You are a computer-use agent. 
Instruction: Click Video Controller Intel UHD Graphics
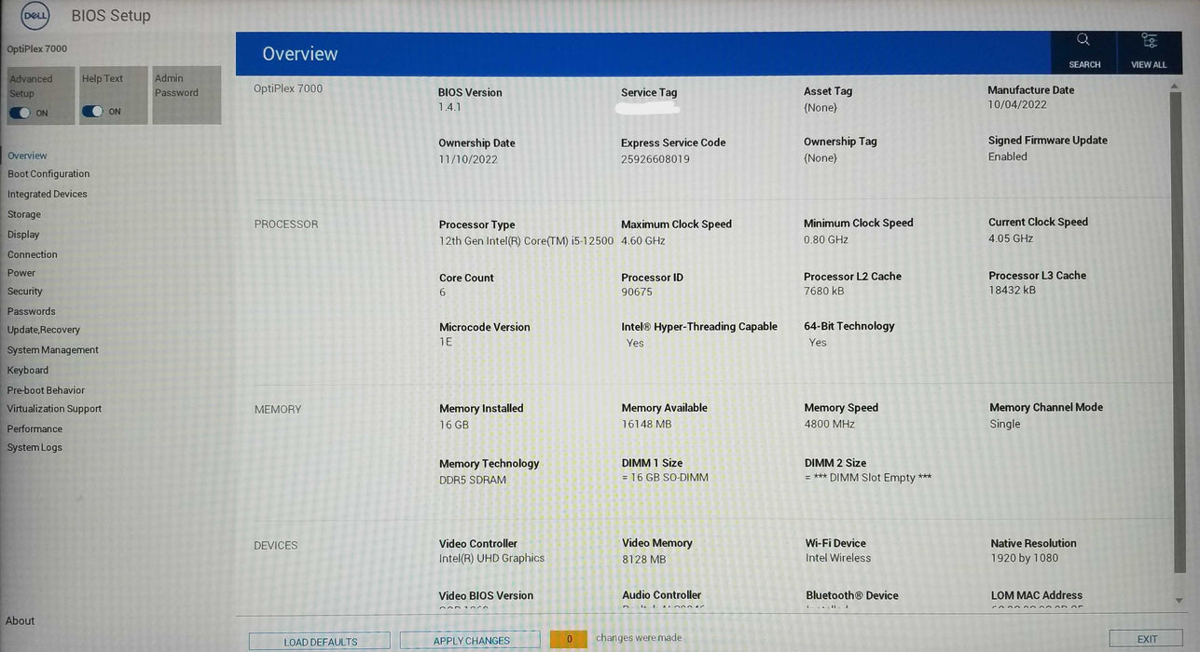[492, 559]
